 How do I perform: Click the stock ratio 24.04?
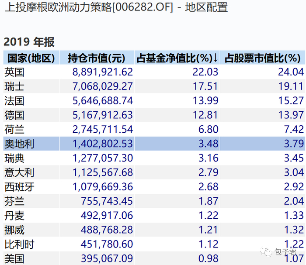pyautogui.click(x=291, y=72)
